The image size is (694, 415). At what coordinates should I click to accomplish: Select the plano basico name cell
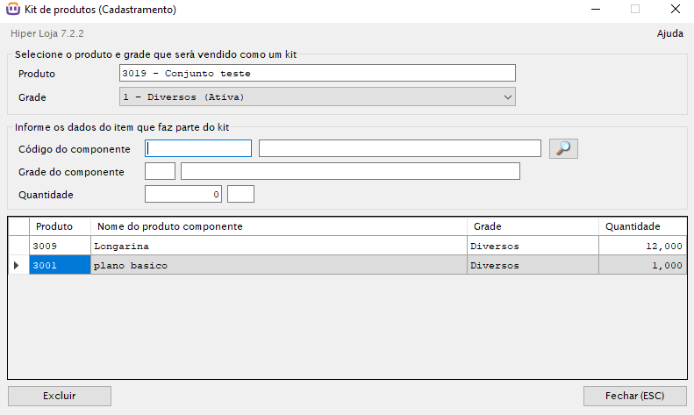click(279, 265)
